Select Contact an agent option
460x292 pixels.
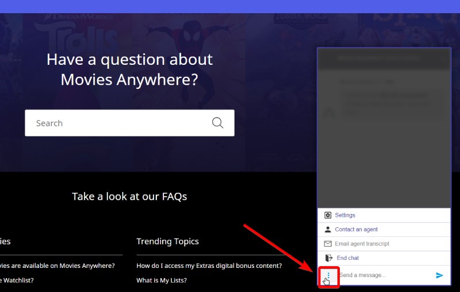tap(384, 229)
